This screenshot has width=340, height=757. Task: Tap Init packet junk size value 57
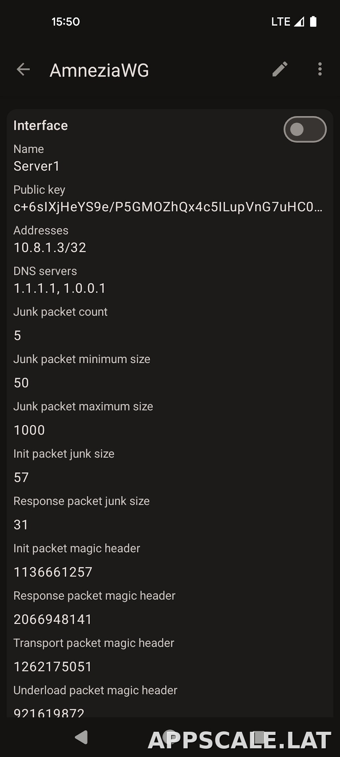[x=21, y=477]
